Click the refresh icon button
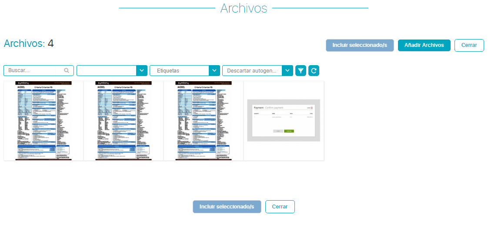Screen dimensions: 488x228 click(x=314, y=70)
